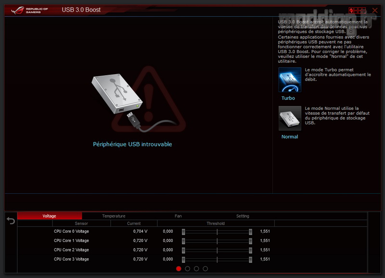Image resolution: width=385 pixels, height=278 pixels.
Task: Close the USB 3.0 Boost window
Action: pyautogui.click(x=375, y=10)
